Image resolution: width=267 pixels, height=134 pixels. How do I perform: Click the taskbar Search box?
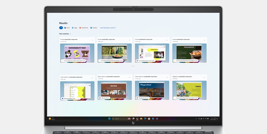tap(119, 119)
